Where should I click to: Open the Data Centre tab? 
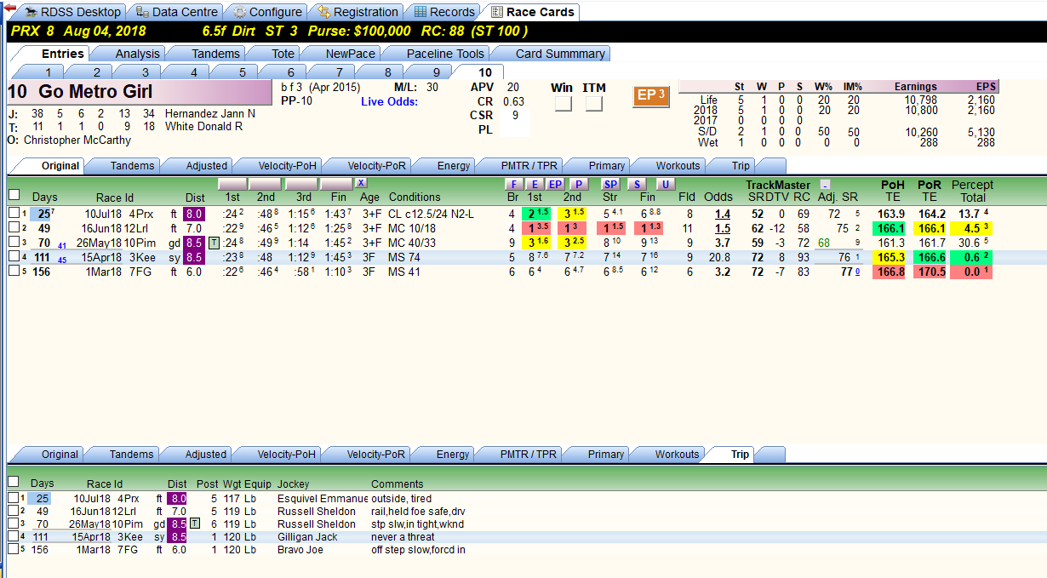(177, 12)
